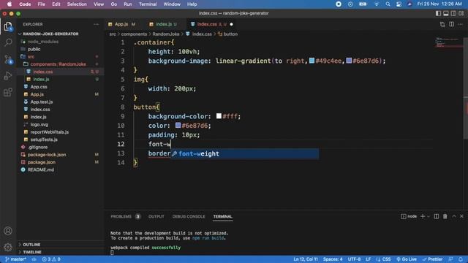
Task: Open App.test.js in the explorer
Action: [x=42, y=102]
